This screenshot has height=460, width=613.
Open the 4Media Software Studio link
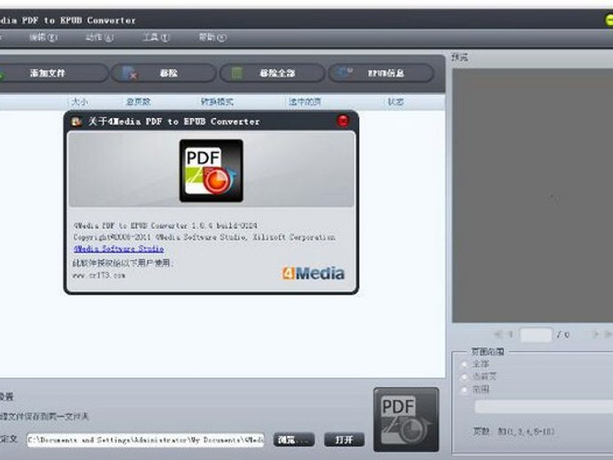(118, 249)
